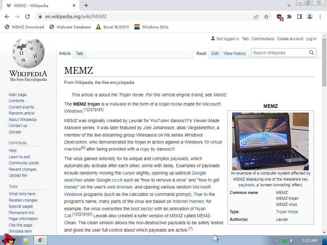Click the padlock site info icon

click(x=41, y=17)
